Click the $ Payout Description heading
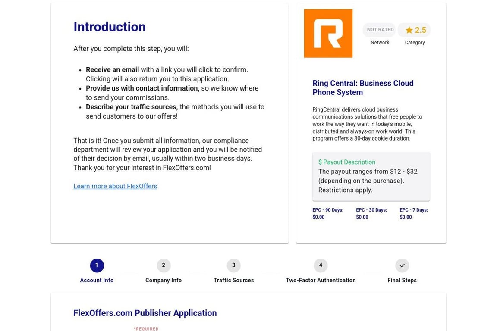The height and width of the screenshot is (331, 497). pos(347,162)
